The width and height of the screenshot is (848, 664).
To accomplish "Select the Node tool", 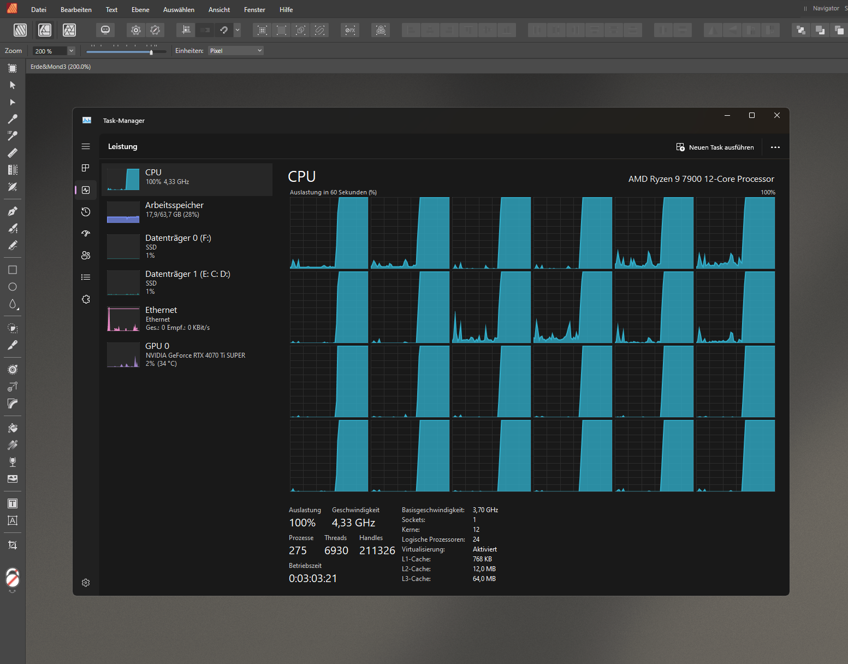I will [13, 102].
